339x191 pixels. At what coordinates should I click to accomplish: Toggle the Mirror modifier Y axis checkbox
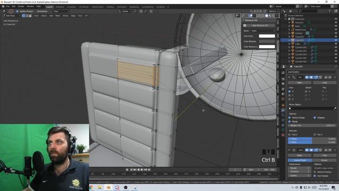click(x=290, y=95)
